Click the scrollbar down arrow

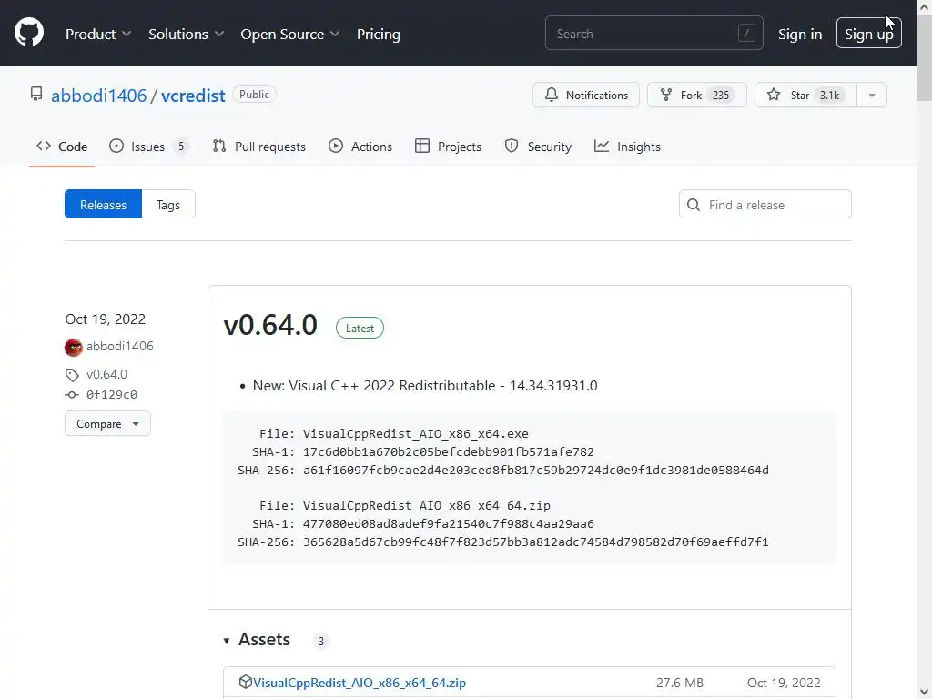(925, 692)
